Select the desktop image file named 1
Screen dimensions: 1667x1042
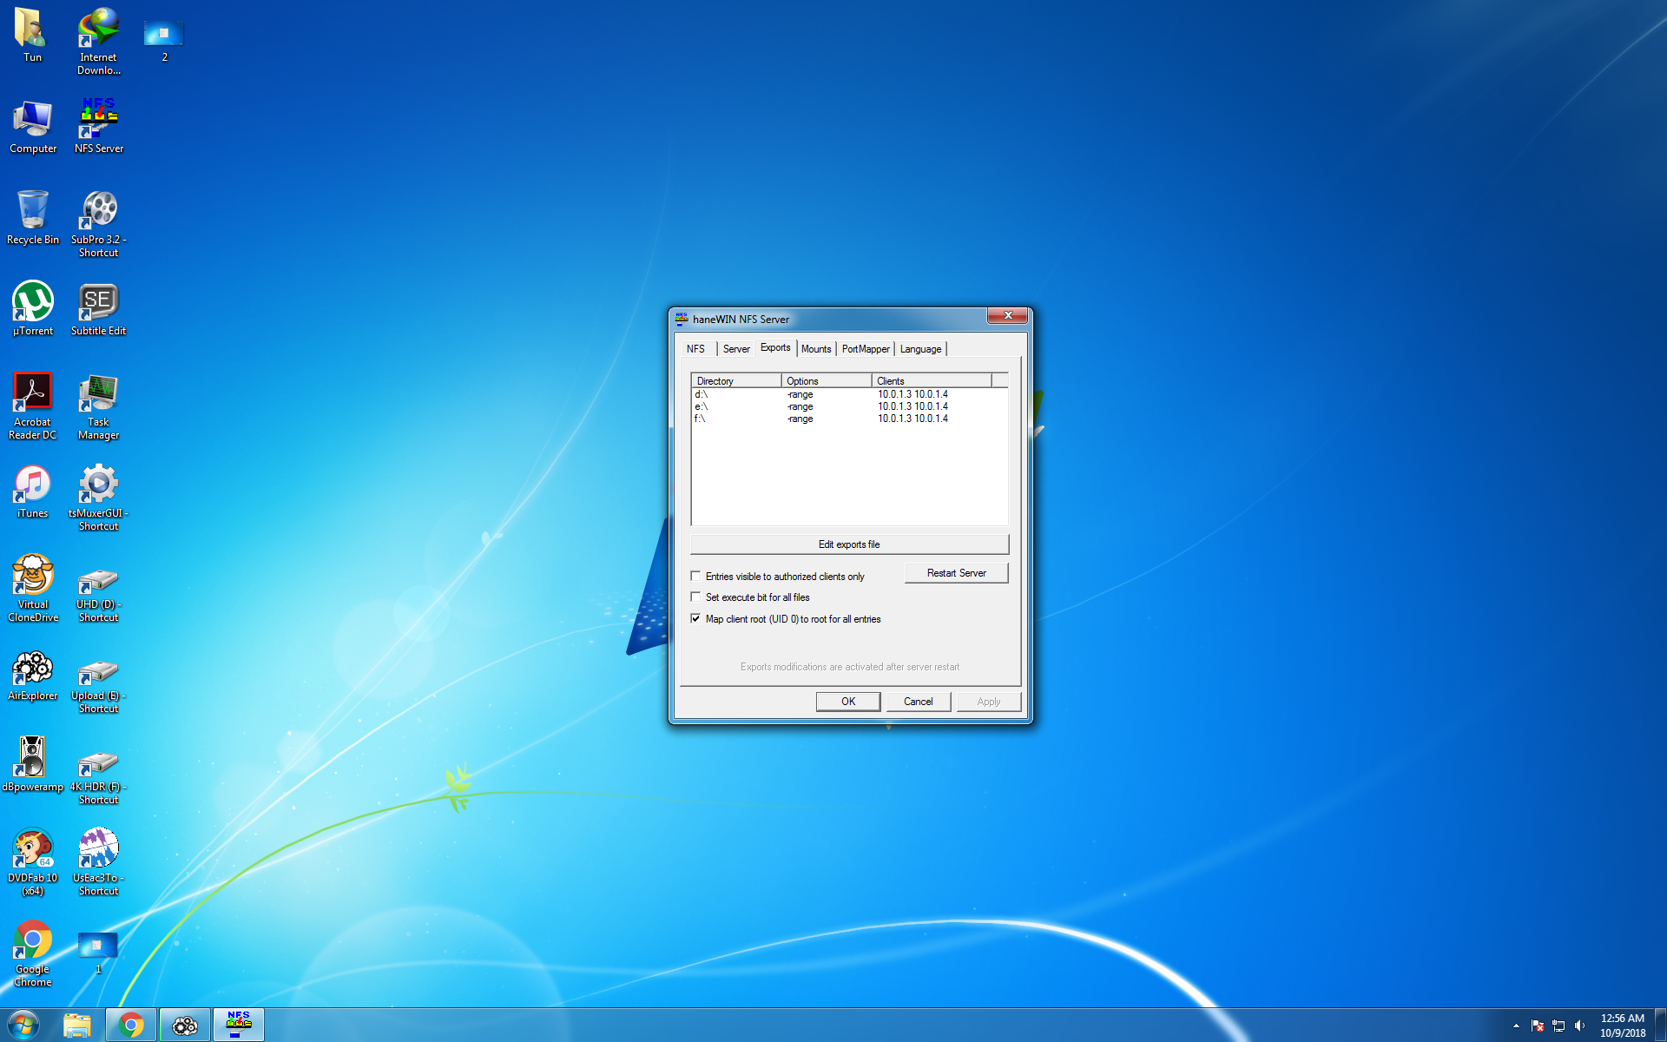pos(97,951)
